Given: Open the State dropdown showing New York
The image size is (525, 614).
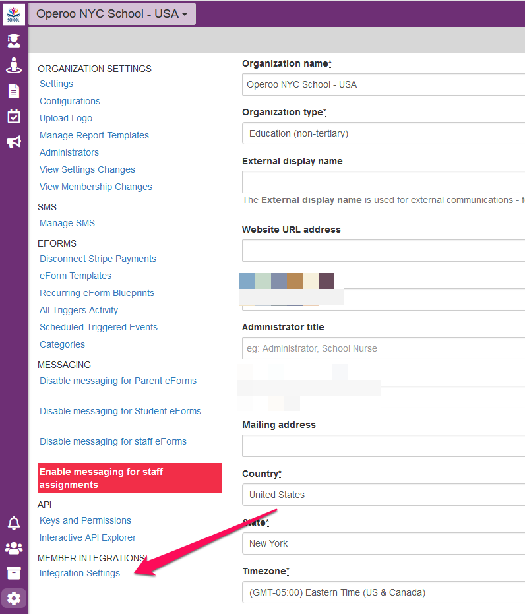Looking at the screenshot, I should 383,543.
